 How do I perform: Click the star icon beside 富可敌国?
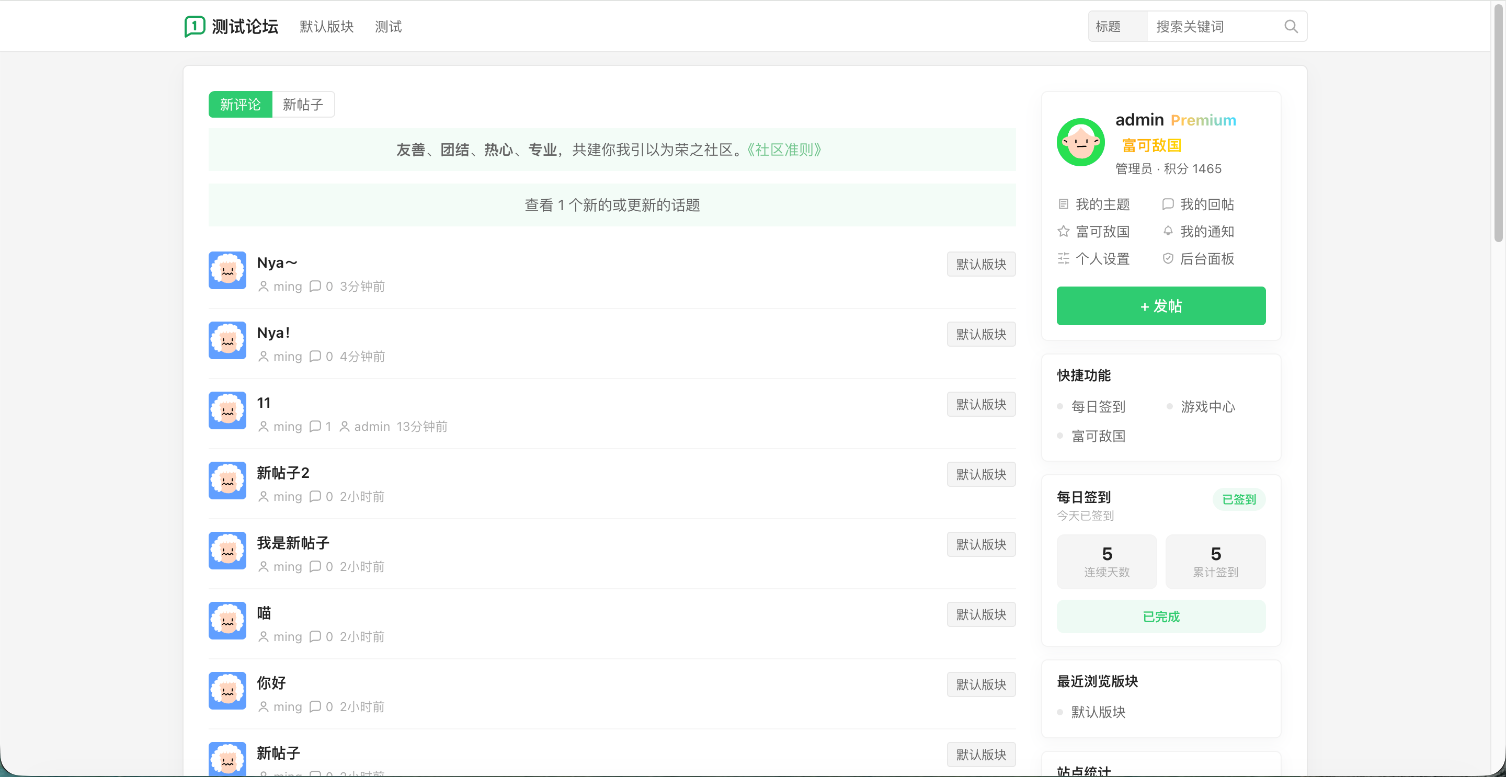pos(1063,231)
